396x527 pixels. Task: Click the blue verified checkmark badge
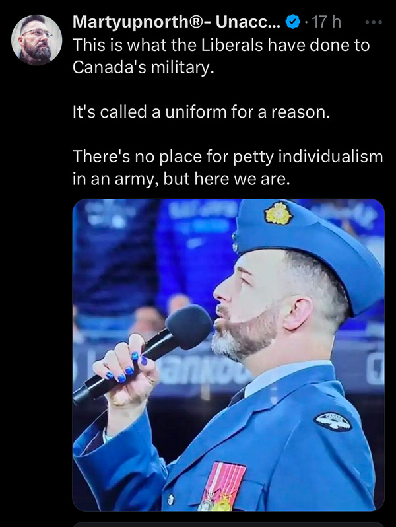coord(292,22)
